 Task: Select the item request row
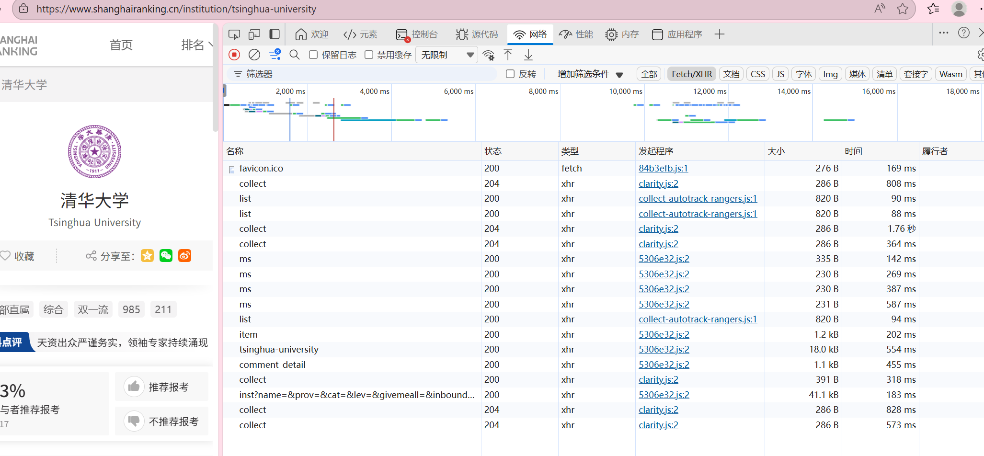pyautogui.click(x=604, y=334)
